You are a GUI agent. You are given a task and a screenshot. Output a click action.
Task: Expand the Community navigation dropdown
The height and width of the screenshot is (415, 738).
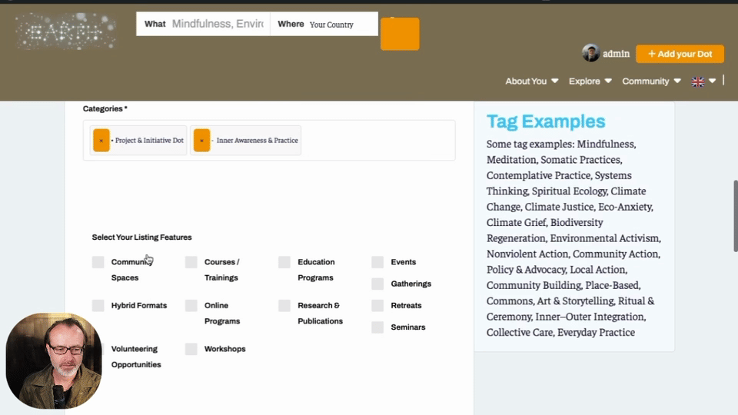tap(651, 81)
